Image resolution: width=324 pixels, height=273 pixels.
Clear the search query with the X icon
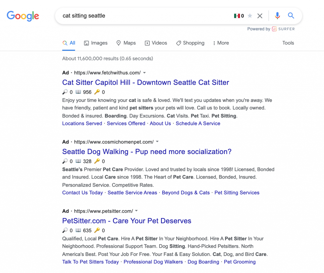(260, 16)
